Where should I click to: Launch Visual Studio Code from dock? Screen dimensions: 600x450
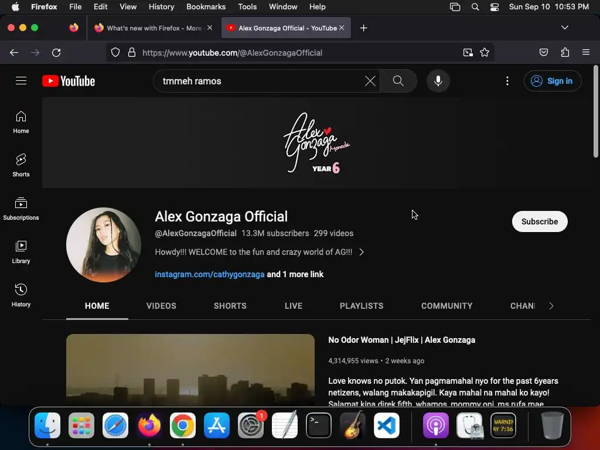coord(387,425)
